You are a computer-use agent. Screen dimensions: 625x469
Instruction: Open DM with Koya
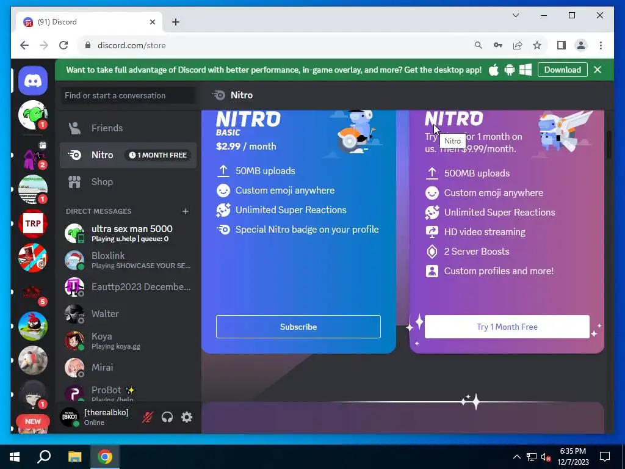(128, 341)
